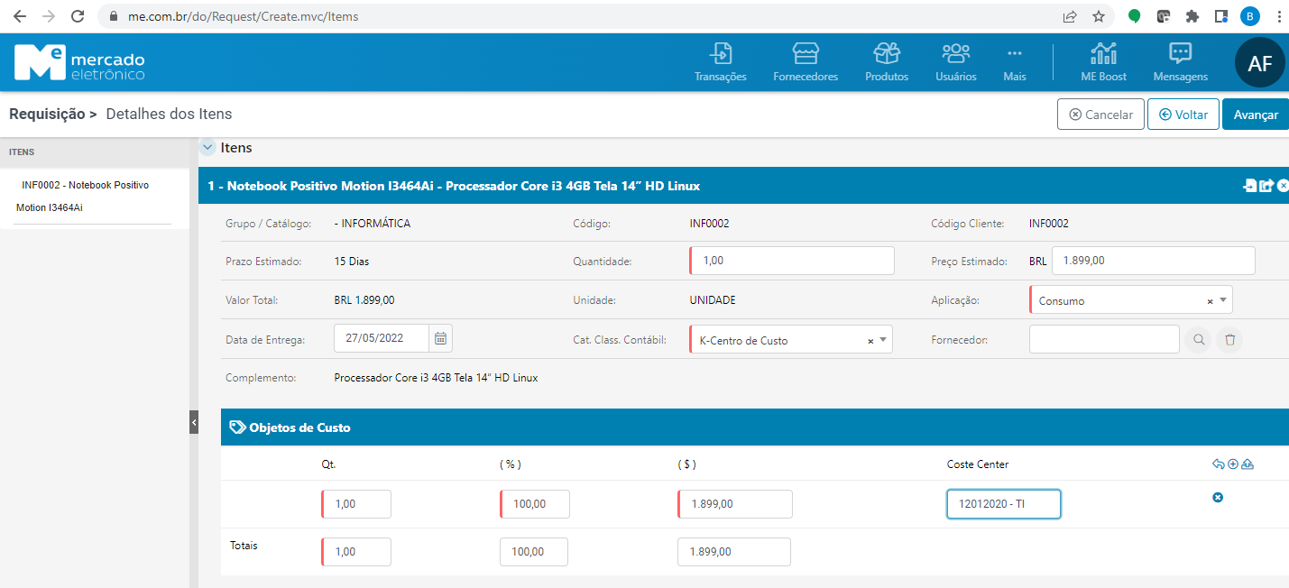Open browser side panel icon

pos(1221,16)
